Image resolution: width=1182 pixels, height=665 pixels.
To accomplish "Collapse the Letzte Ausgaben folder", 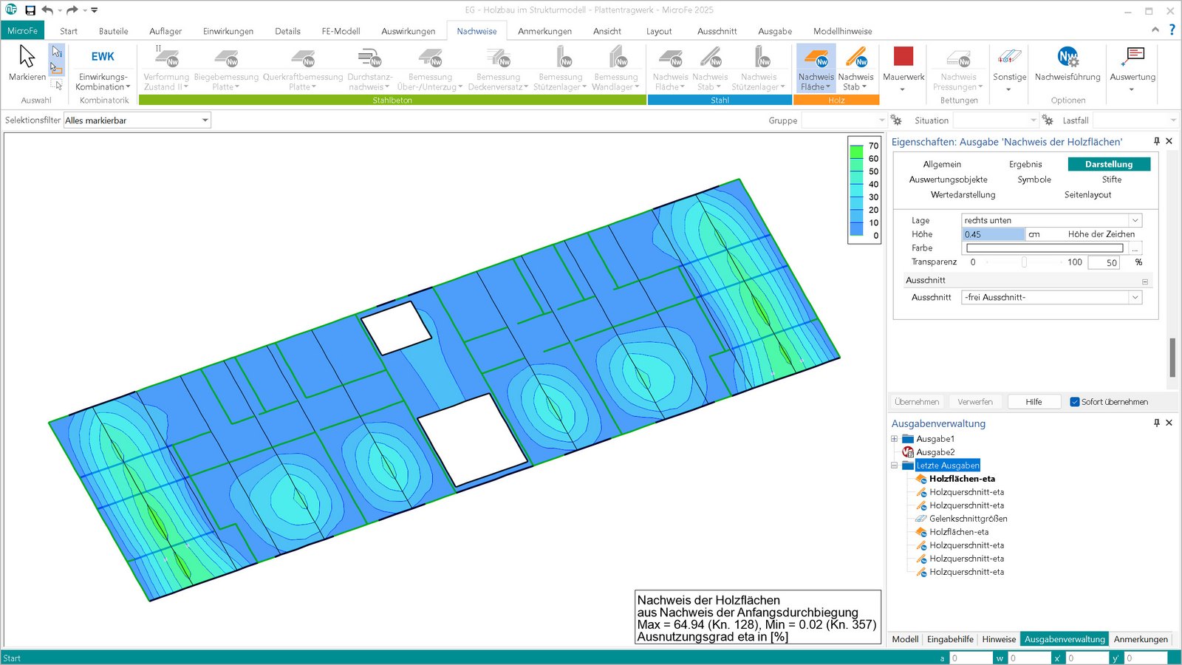I will 895,465.
